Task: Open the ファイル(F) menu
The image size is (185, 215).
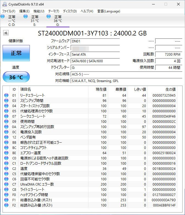Action: [x=9, y=11]
